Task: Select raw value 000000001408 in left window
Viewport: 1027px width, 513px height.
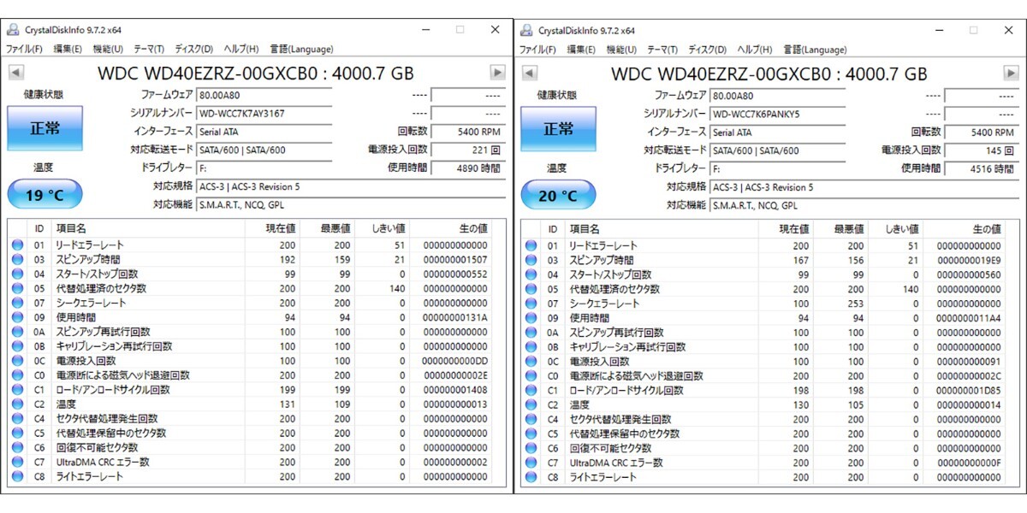Action: point(454,390)
